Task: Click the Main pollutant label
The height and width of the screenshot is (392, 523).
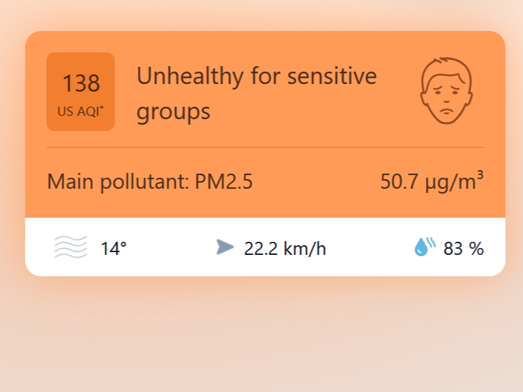Action: [x=118, y=183]
